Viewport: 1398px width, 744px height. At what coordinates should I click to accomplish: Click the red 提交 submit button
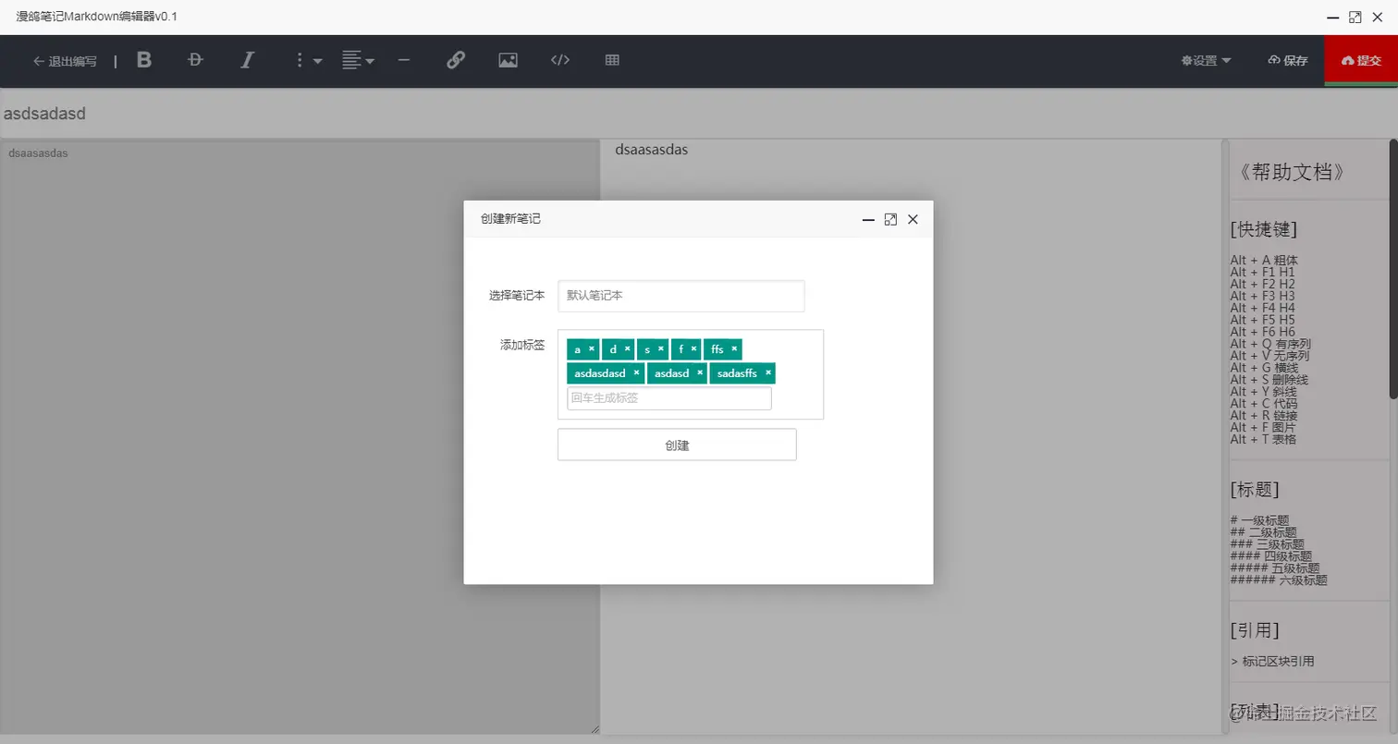pos(1361,60)
